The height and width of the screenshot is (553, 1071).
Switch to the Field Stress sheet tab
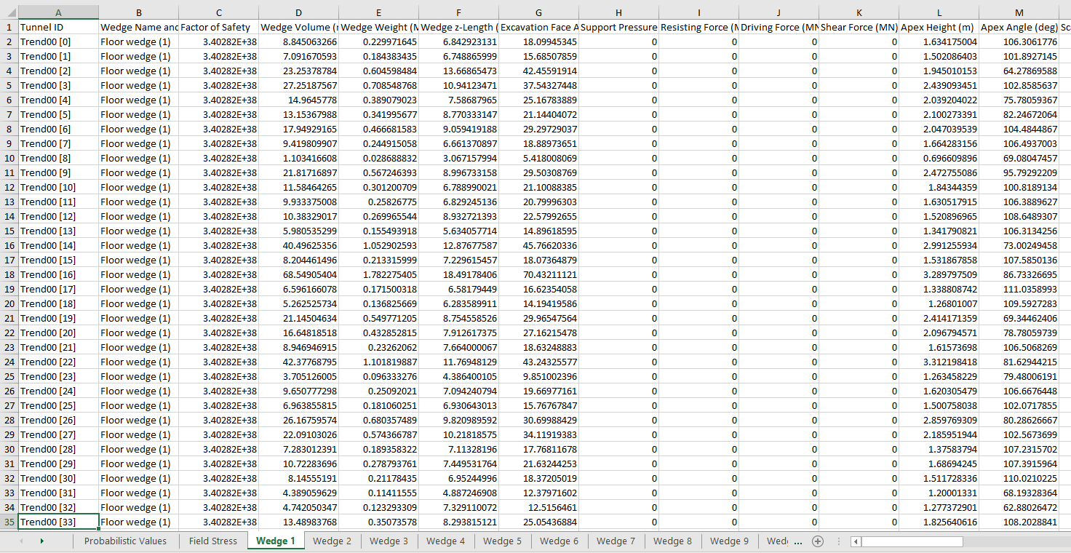click(x=213, y=541)
